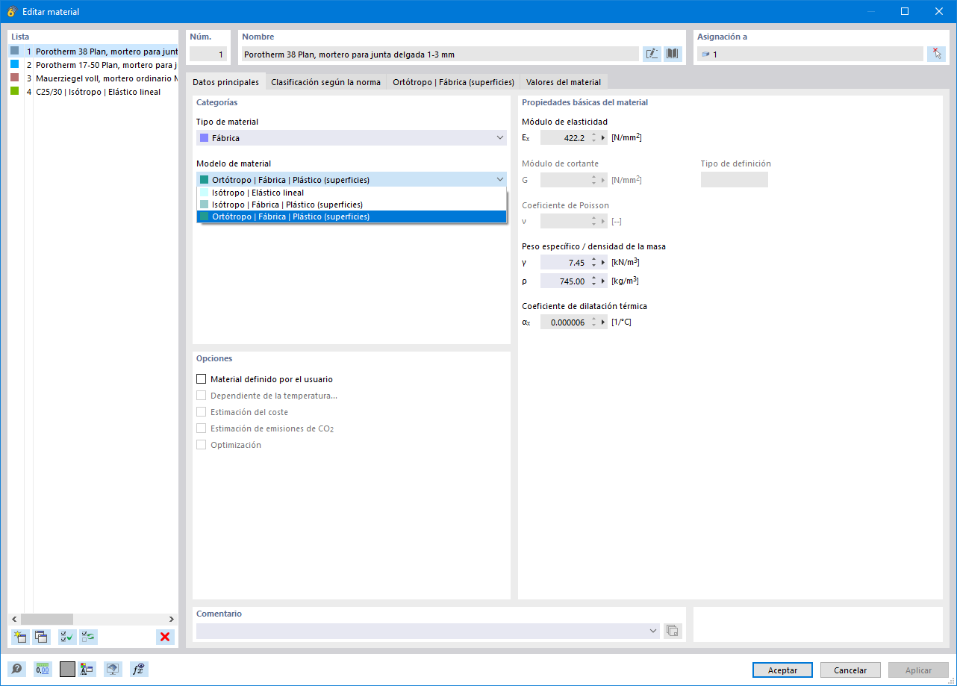Select material 3 Mauerziegel voll in list
This screenshot has height=686, width=957.
point(93,78)
